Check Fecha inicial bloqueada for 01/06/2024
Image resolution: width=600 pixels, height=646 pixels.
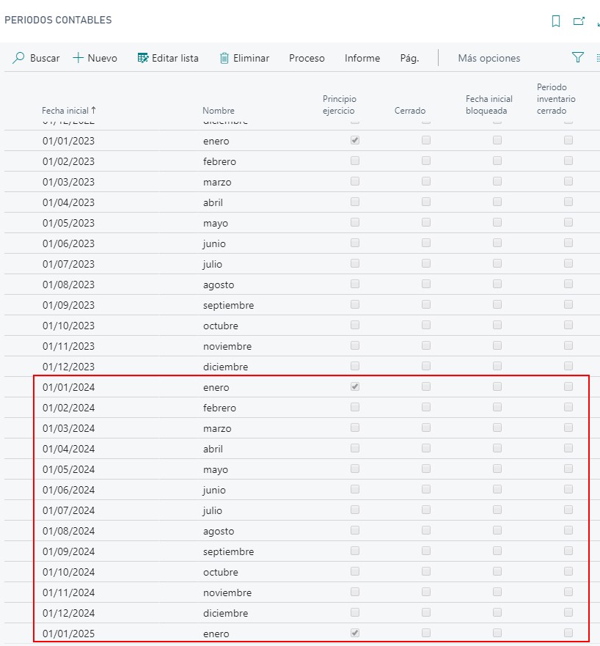[x=497, y=489]
